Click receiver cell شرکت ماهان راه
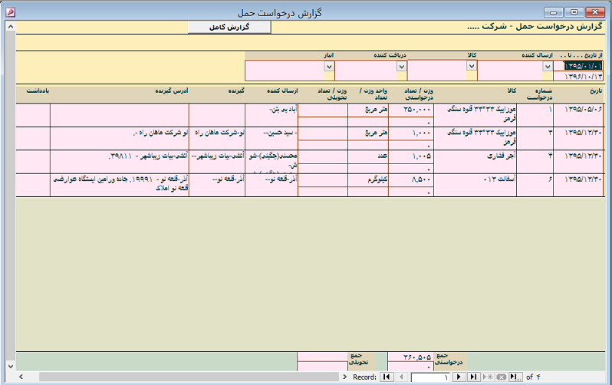Image resolution: width=612 pixels, height=385 pixels. (217, 138)
